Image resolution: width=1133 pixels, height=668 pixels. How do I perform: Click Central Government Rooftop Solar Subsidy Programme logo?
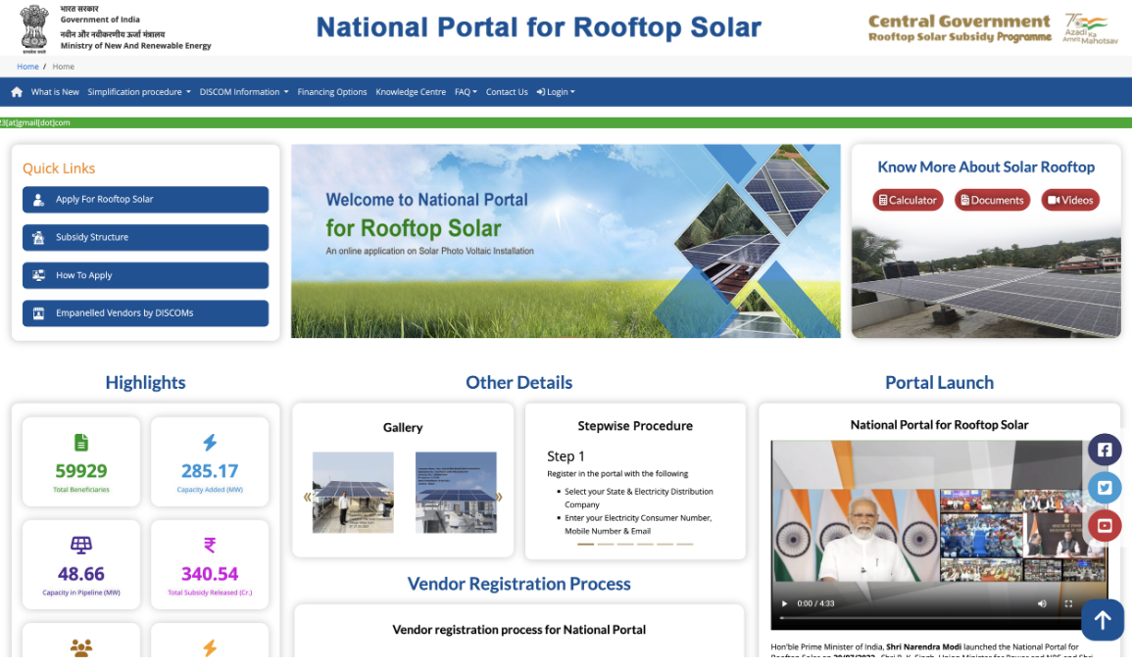(x=960, y=28)
